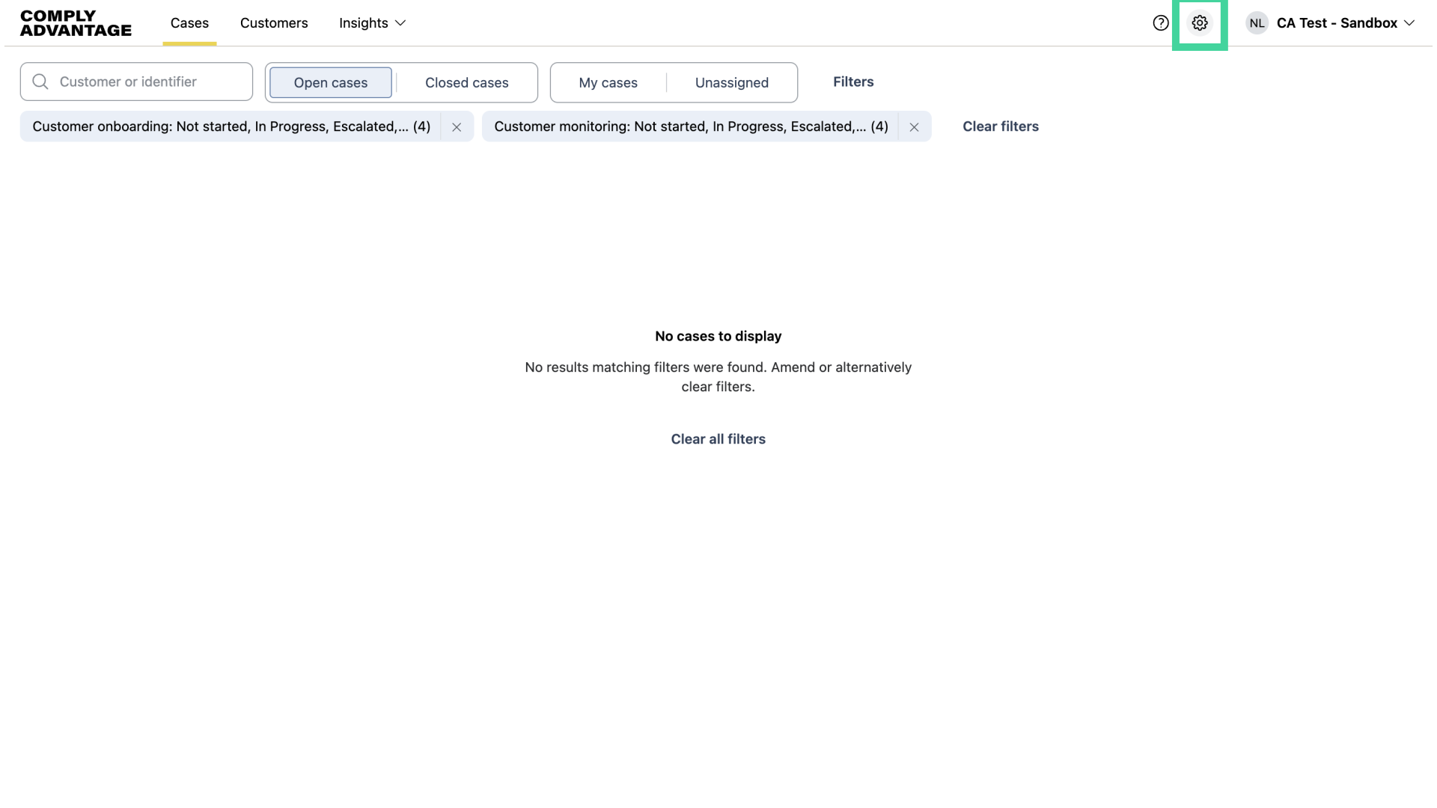
Task: Go to the Customers tab
Action: click(274, 23)
